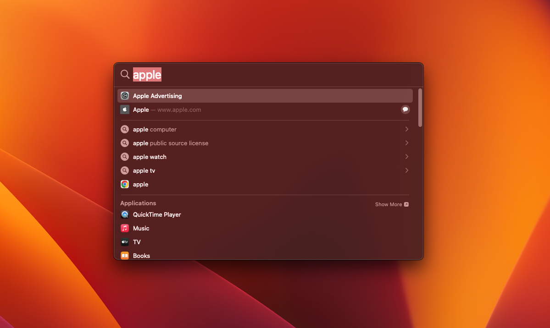Select the apple watch suggestion text
550x328 pixels.
click(150, 157)
